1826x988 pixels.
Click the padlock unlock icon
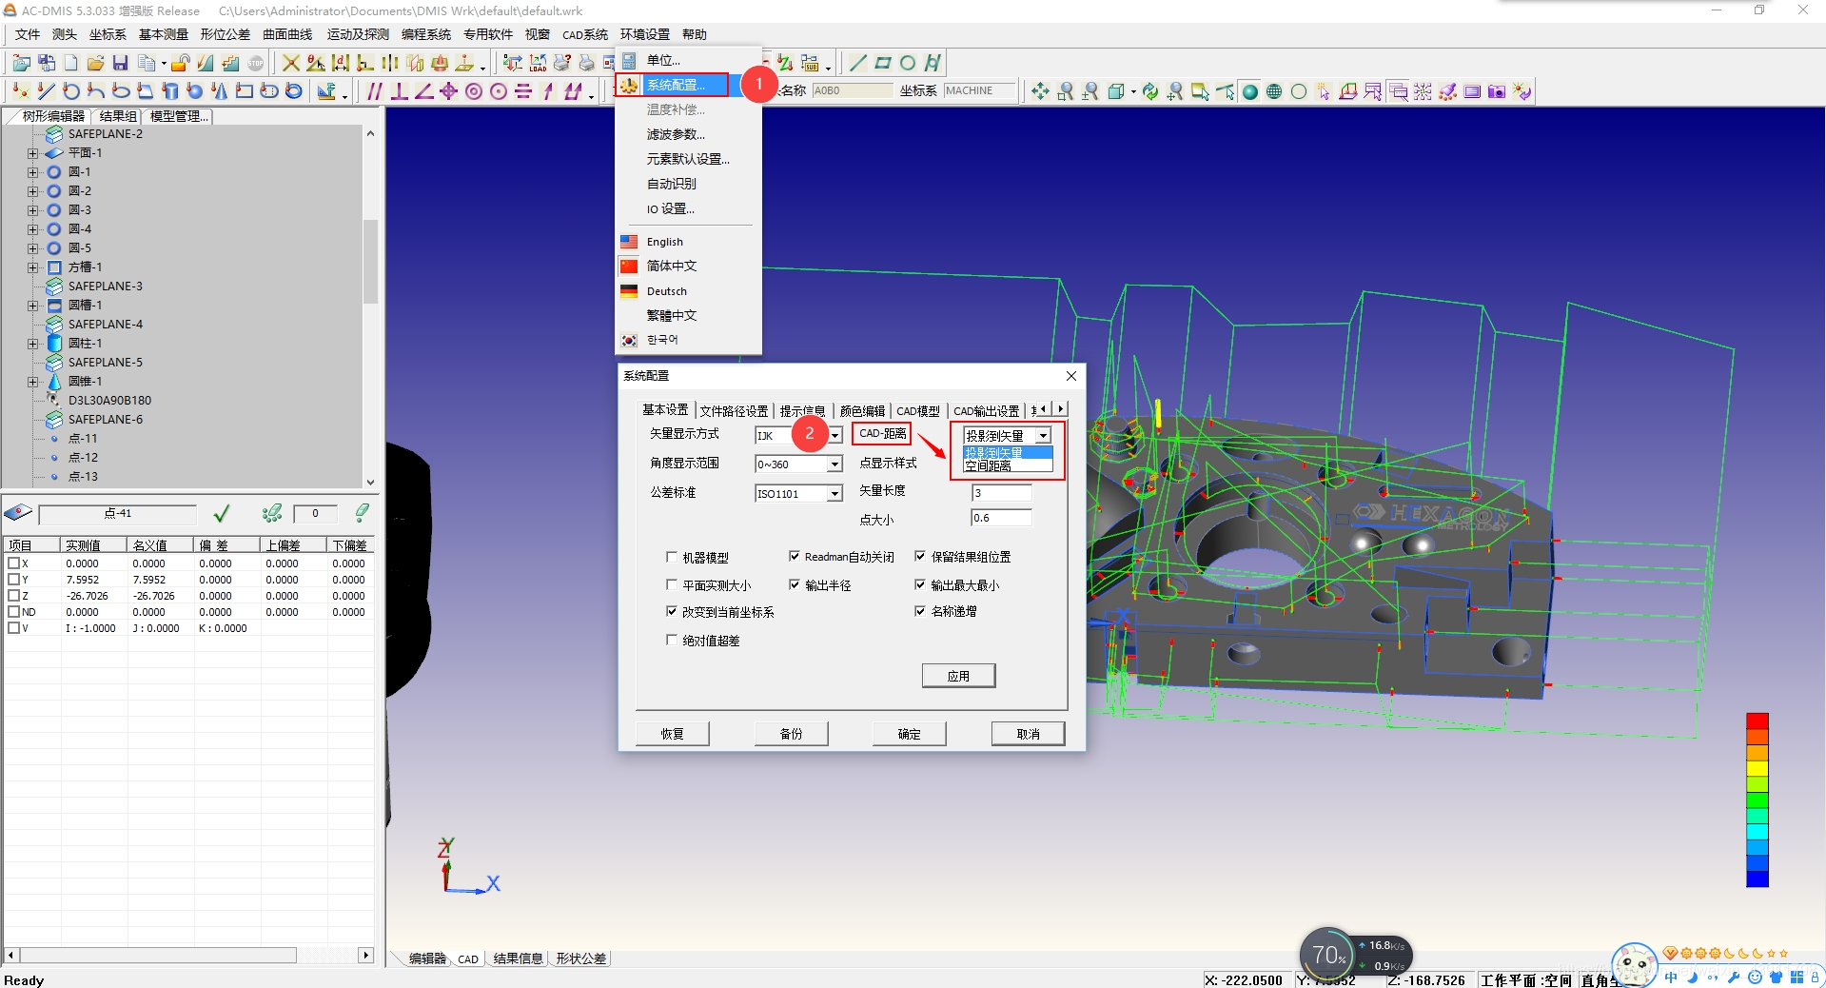180,63
